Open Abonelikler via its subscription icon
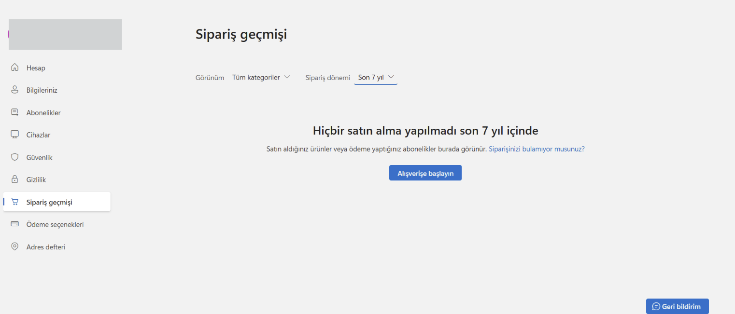Image resolution: width=735 pixels, height=314 pixels. (14, 112)
